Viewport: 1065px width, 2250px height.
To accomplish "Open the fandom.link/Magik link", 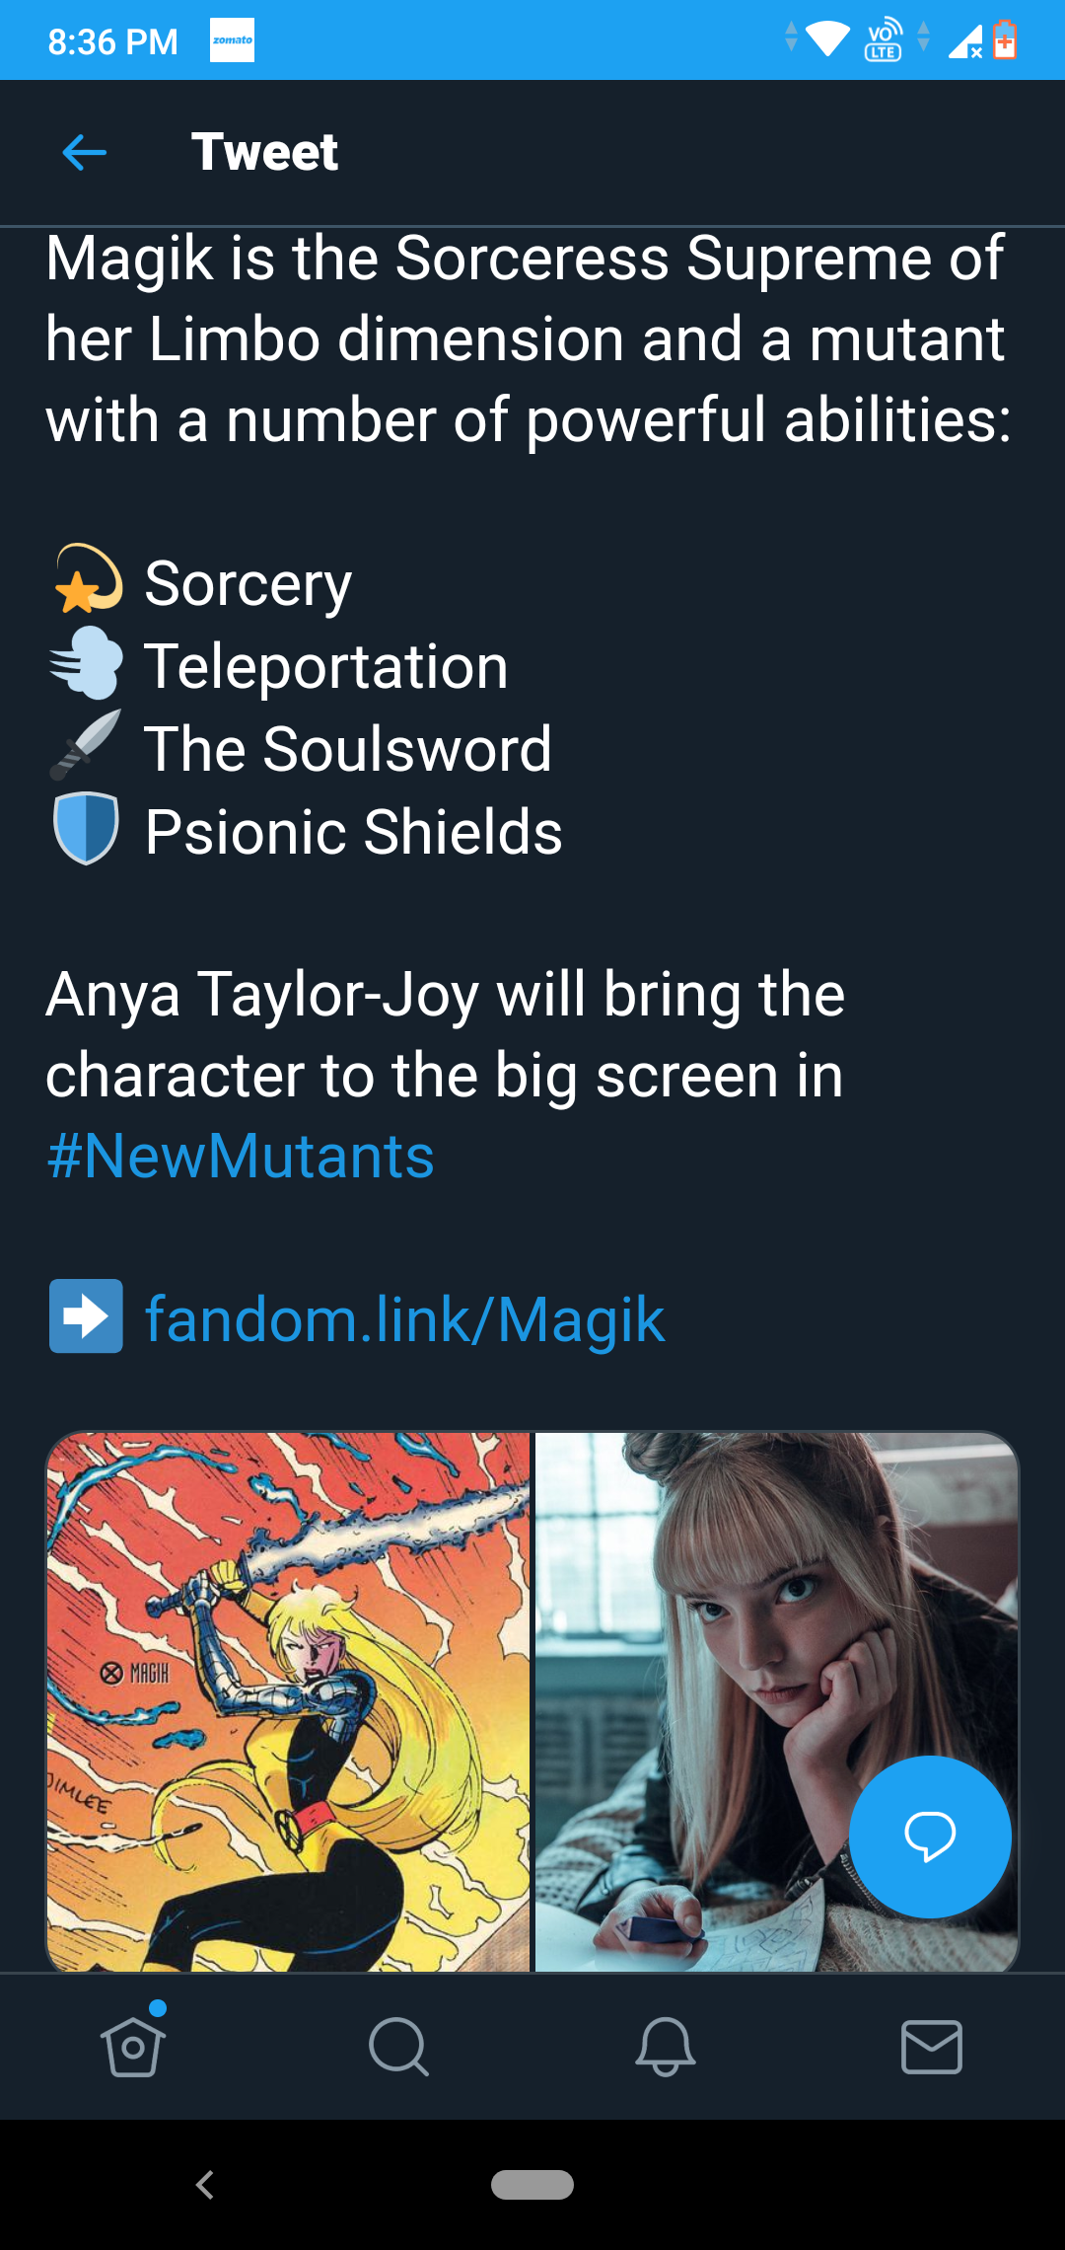I will (x=405, y=1319).
